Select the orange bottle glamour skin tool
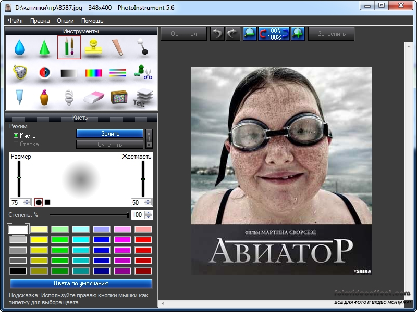 [44, 97]
